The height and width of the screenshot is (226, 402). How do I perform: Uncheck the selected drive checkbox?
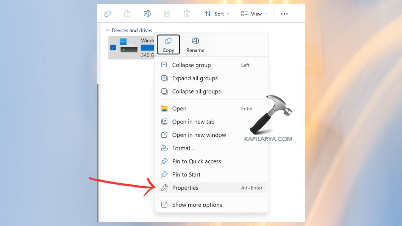(113, 48)
